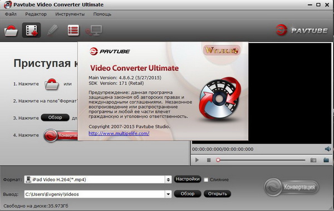Viewport: 334px width, 211px height.
Task: Enable the Слияние checkbox
Action: point(206,180)
